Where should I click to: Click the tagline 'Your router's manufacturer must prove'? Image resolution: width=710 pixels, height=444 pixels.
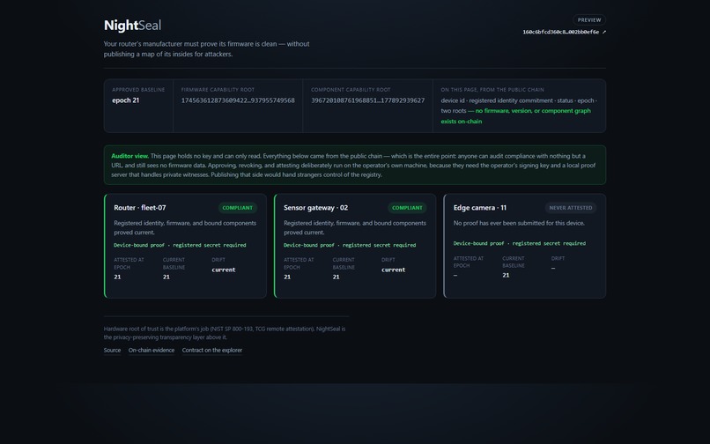[206, 49]
